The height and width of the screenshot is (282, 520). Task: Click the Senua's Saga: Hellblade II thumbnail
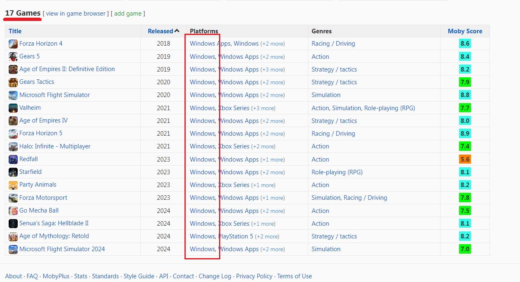pos(13,223)
